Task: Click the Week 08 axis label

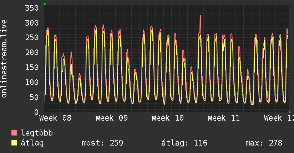Action: (x=55, y=118)
